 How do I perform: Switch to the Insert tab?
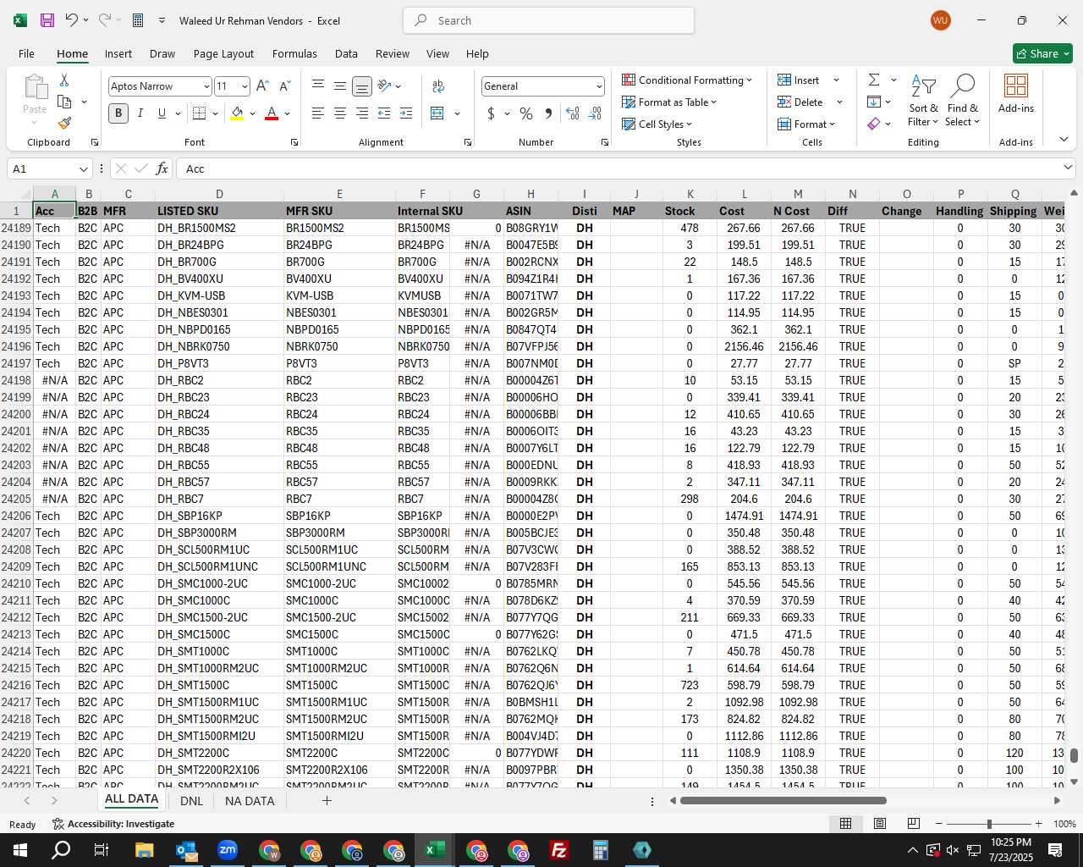click(x=118, y=53)
